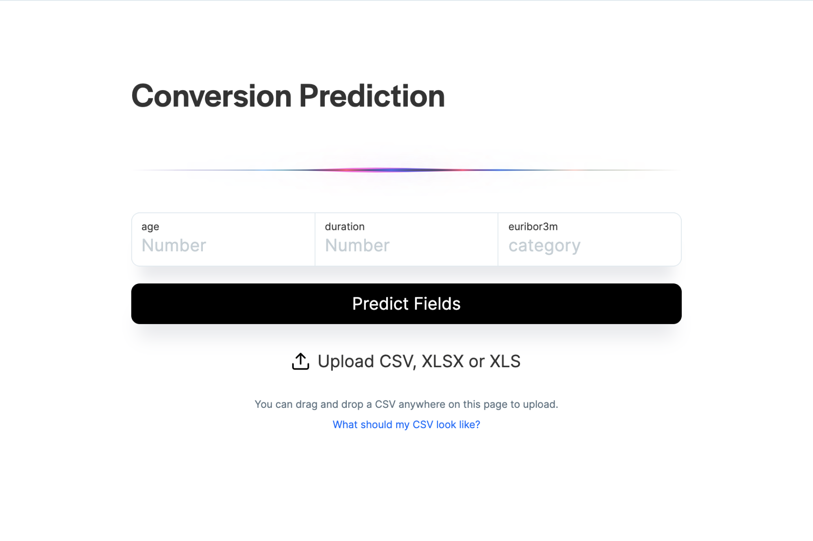Focus the age number input

pyautogui.click(x=223, y=245)
